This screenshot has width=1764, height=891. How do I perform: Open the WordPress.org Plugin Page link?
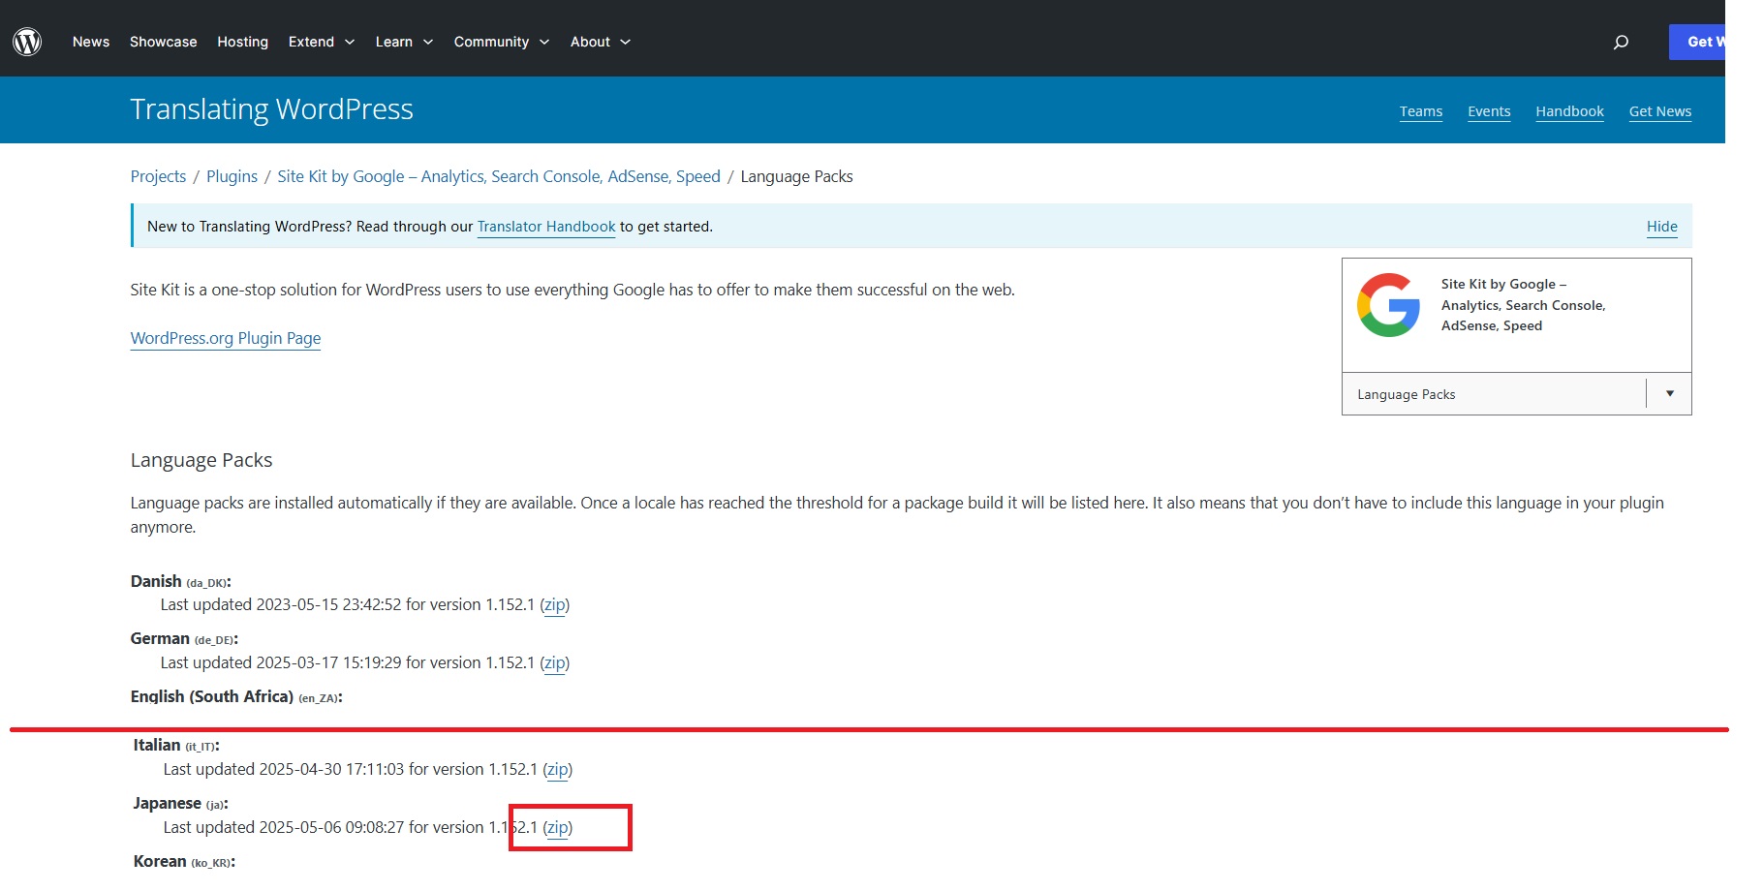click(226, 338)
